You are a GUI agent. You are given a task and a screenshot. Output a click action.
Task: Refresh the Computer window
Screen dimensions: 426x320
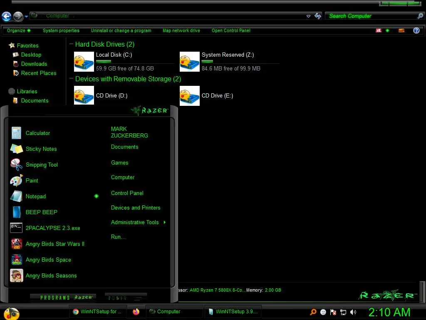tap(317, 16)
